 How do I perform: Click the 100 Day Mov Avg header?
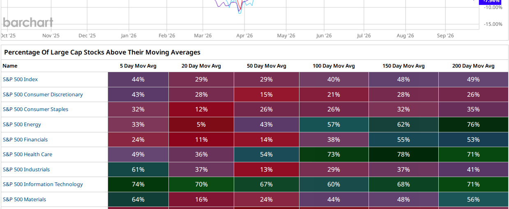point(334,66)
